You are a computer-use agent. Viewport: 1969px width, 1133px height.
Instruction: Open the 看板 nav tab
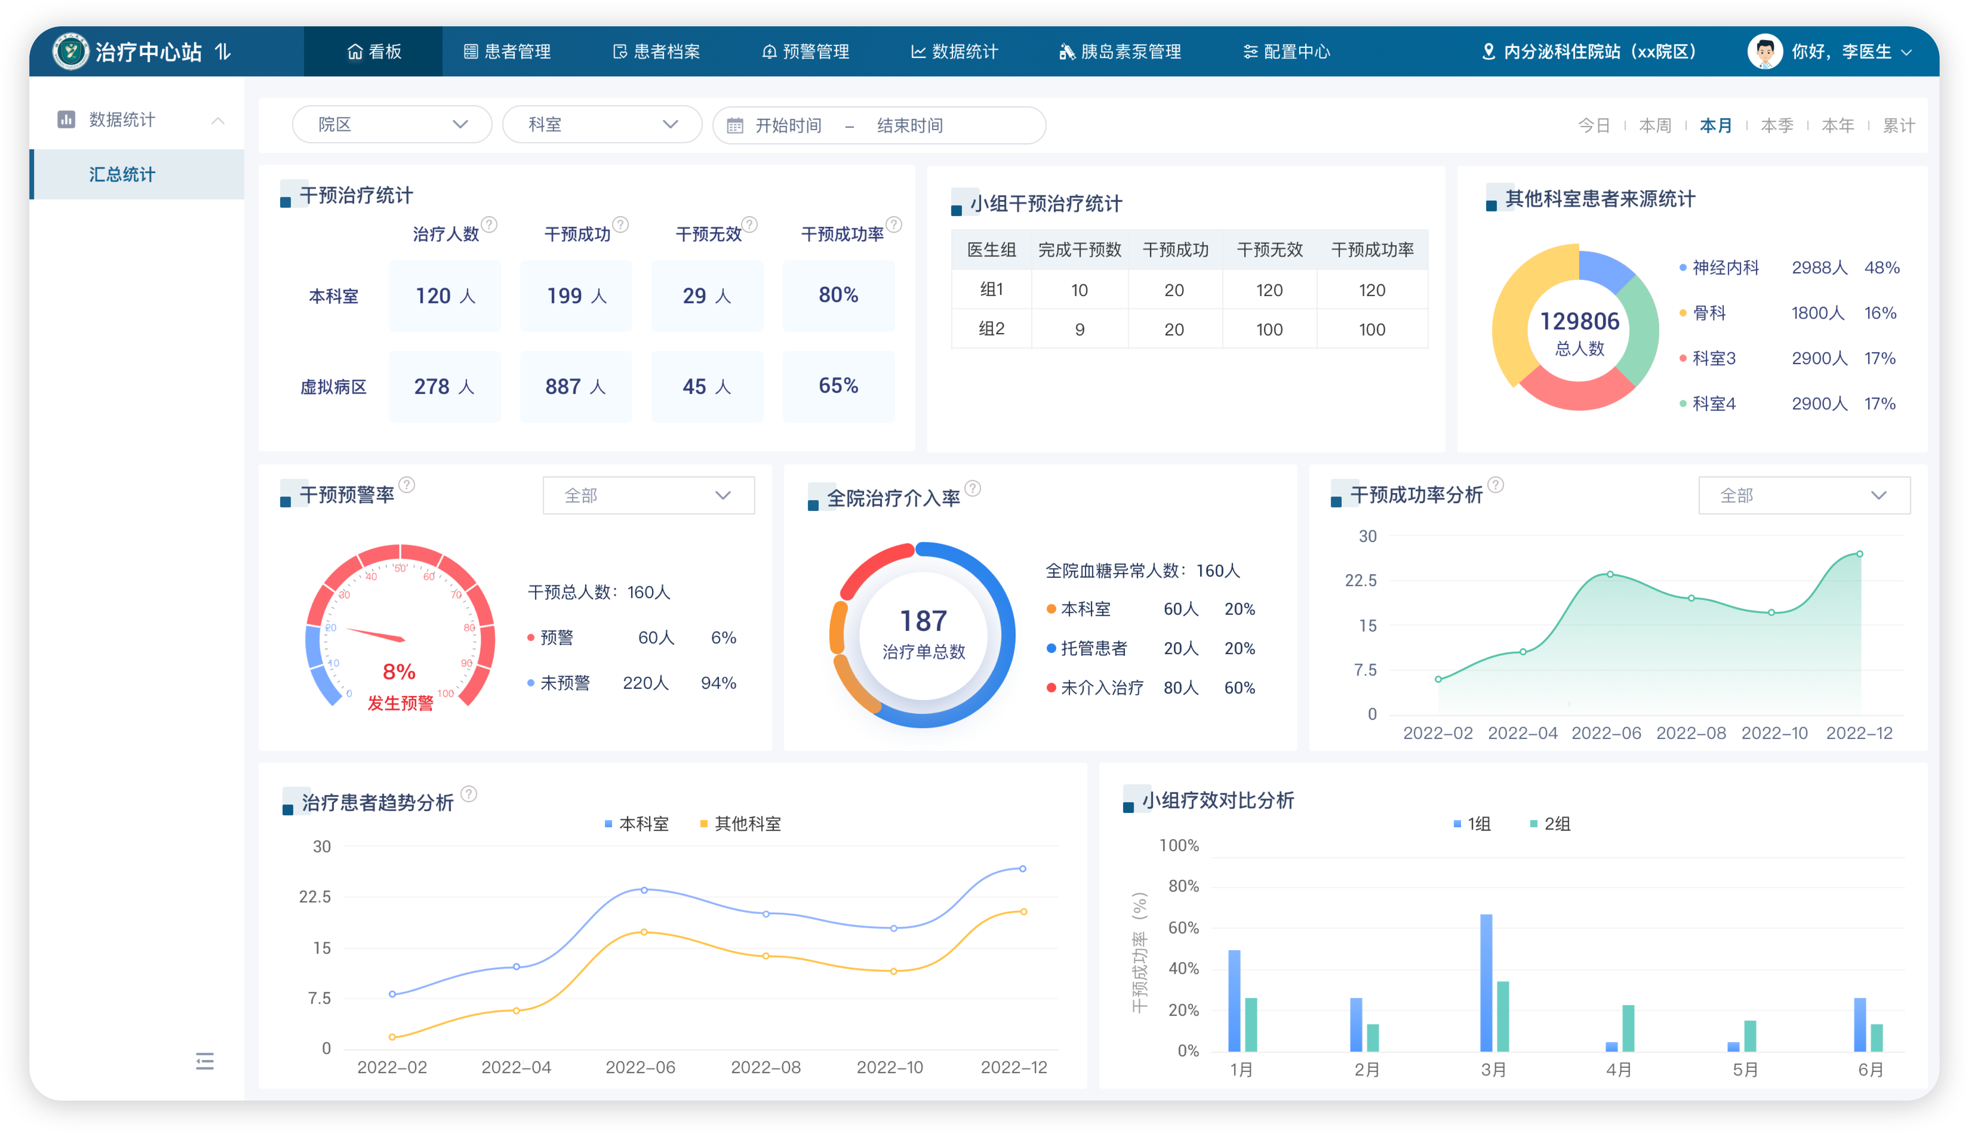pos(373,51)
